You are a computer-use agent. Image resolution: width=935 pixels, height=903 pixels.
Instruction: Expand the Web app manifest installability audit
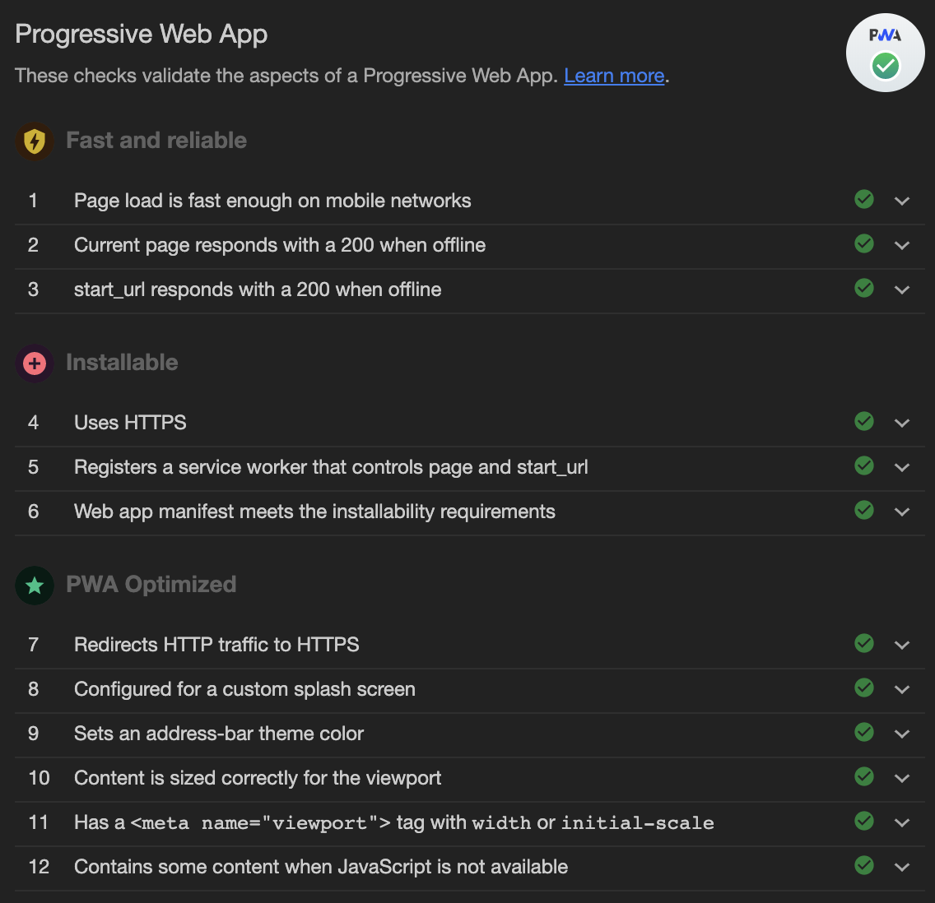[902, 511]
